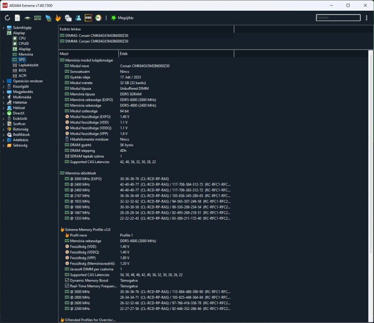Click the SDRAM lapkák száma chip icon
Viewport: 374px width, 323px height.
pyautogui.click(x=67, y=156)
